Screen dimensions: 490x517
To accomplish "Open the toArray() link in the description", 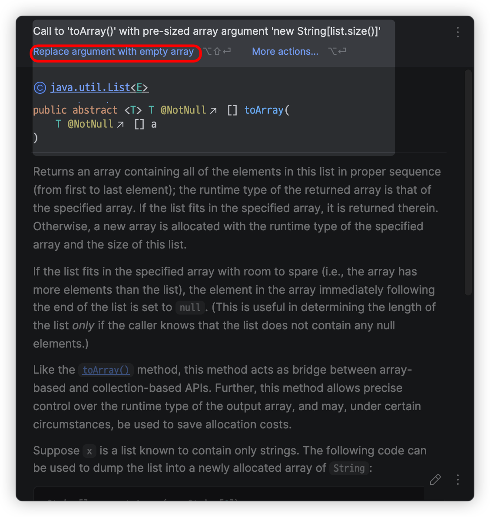I will point(105,370).
